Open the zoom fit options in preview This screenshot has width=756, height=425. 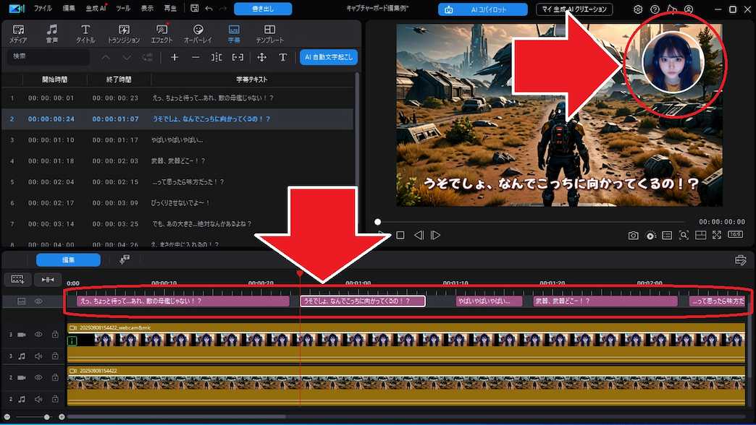(x=684, y=235)
